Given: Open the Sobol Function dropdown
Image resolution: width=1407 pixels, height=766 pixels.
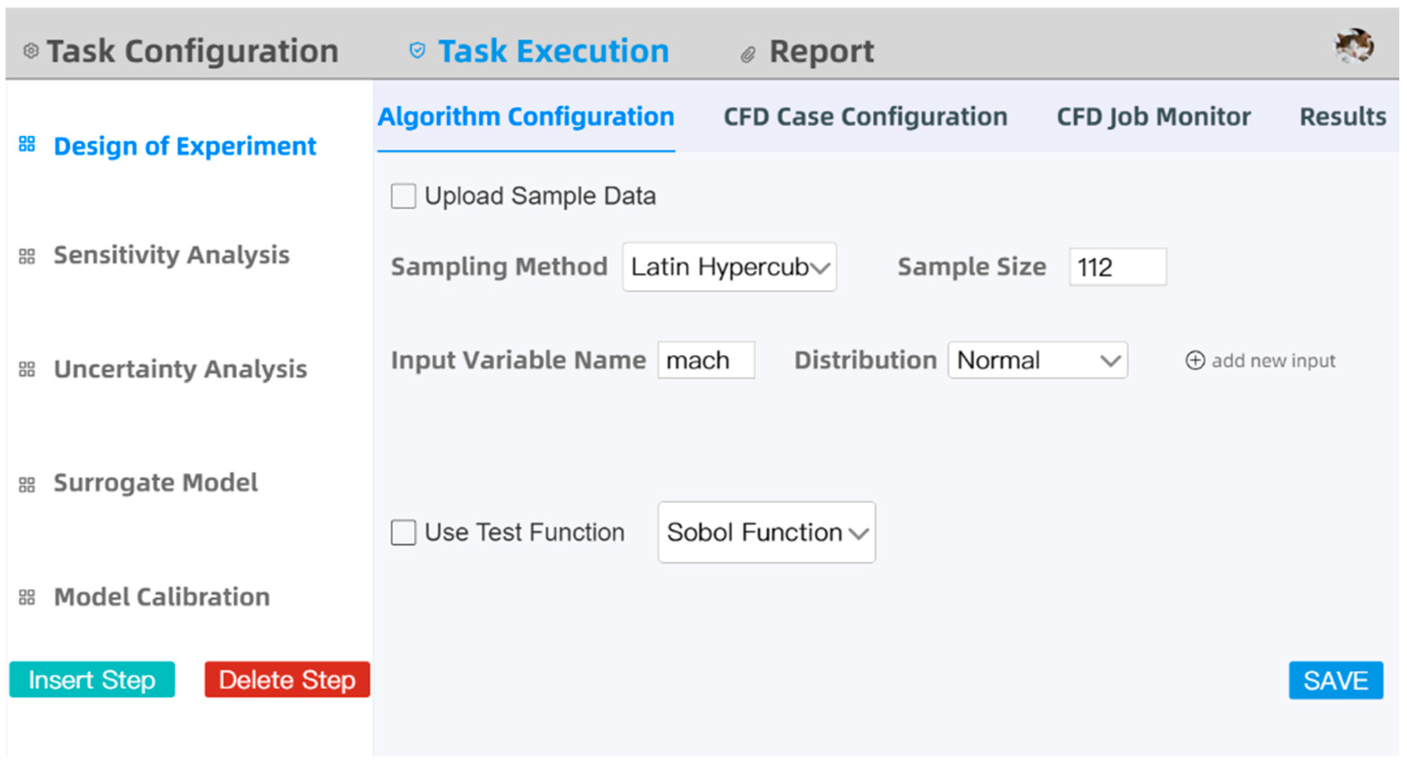Looking at the screenshot, I should tap(766, 532).
